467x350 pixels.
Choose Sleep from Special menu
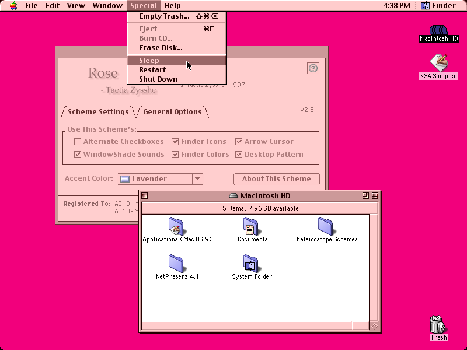pos(177,61)
